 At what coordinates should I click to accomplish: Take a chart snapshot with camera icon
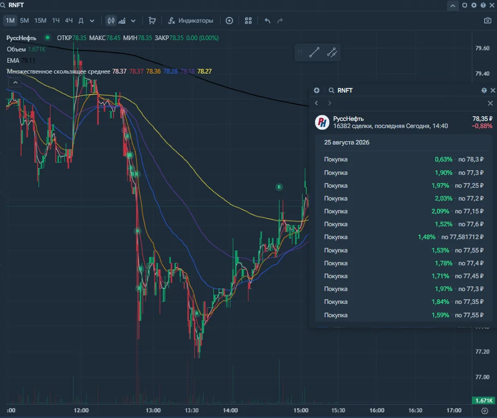tap(487, 21)
